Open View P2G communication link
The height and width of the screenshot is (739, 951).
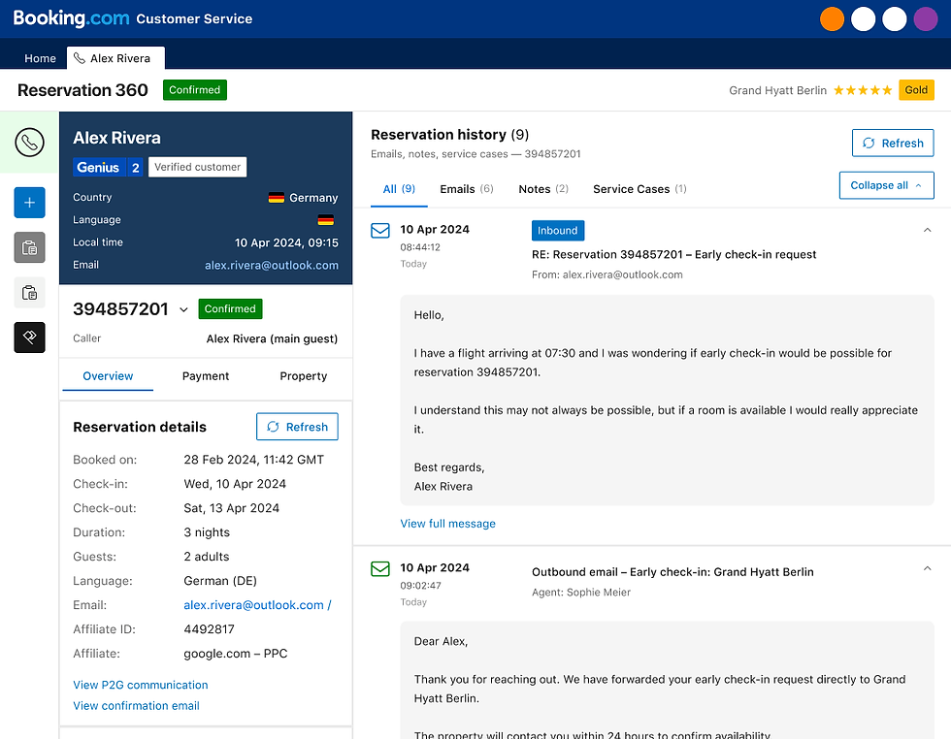140,685
